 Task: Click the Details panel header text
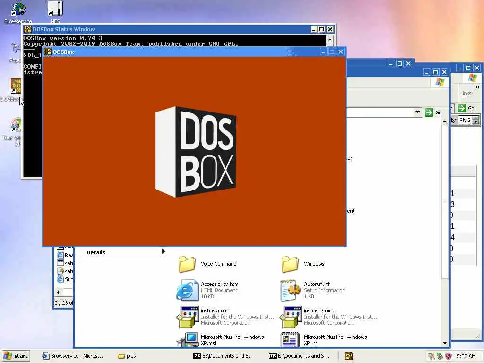point(95,252)
